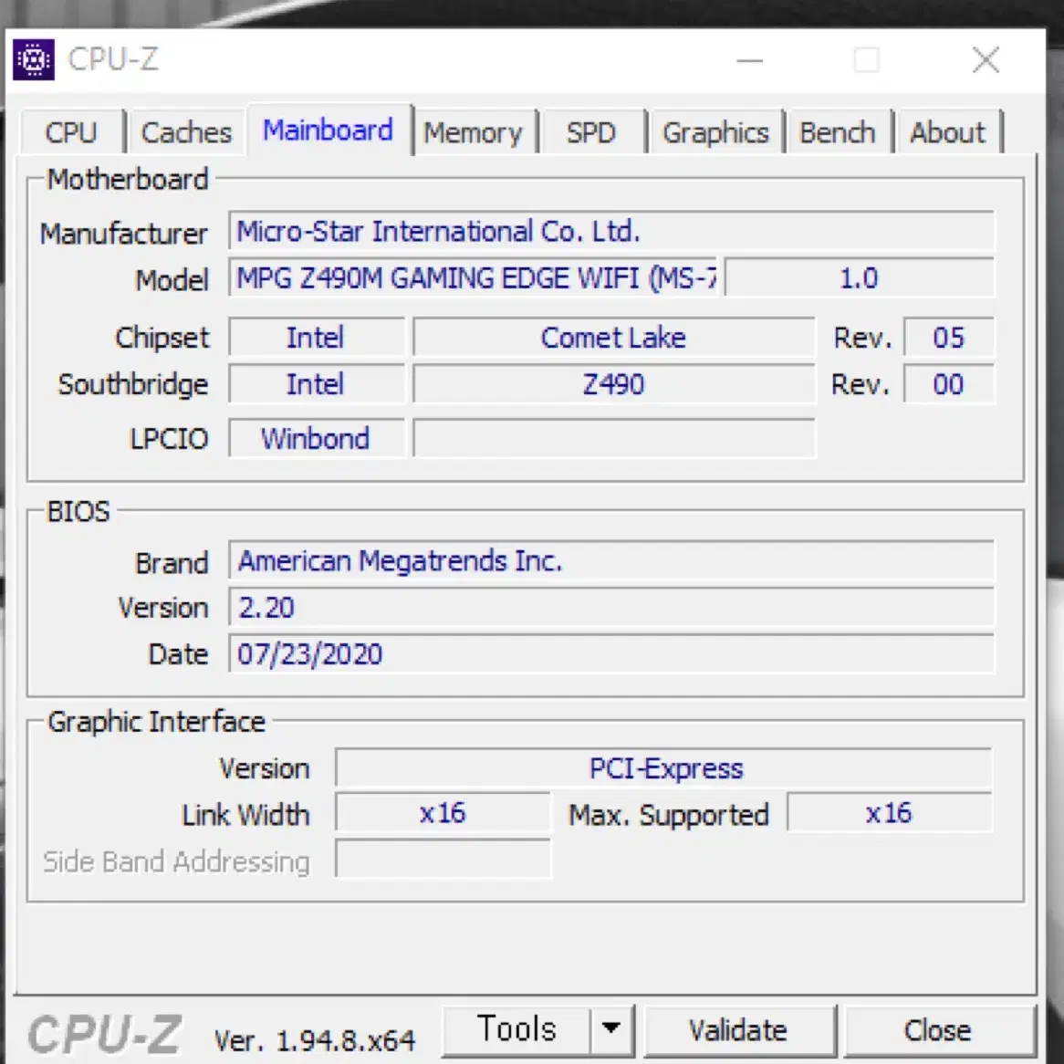
Task: Click the empty LPCIO model field
Action: [x=614, y=438]
